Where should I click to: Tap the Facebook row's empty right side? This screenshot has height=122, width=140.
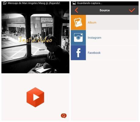pyautogui.click(x=120, y=53)
